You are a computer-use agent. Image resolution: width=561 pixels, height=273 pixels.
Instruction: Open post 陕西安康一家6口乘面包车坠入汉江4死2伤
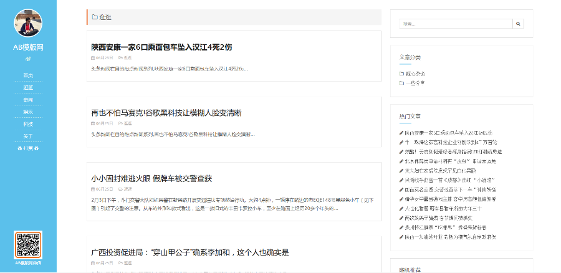(161, 47)
